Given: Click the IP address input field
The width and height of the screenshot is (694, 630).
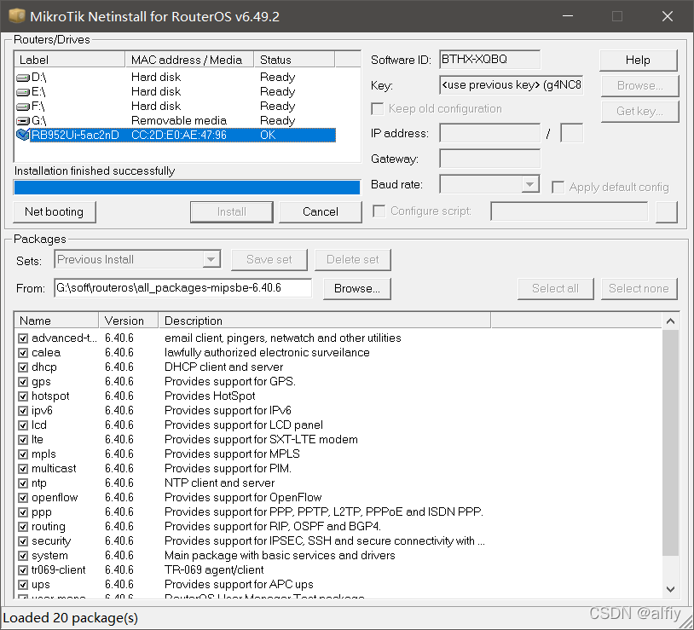Looking at the screenshot, I should coord(489,133).
